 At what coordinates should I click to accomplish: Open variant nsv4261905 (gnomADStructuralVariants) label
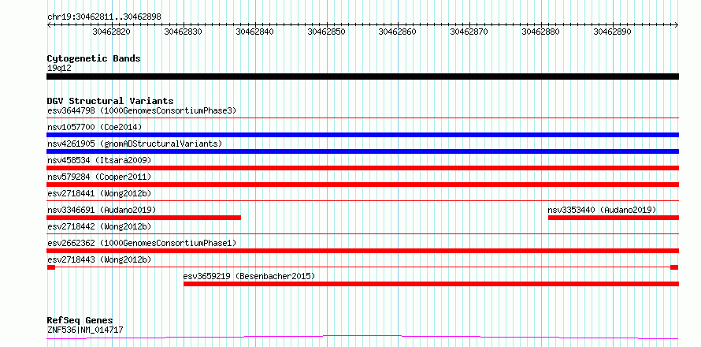[135, 144]
